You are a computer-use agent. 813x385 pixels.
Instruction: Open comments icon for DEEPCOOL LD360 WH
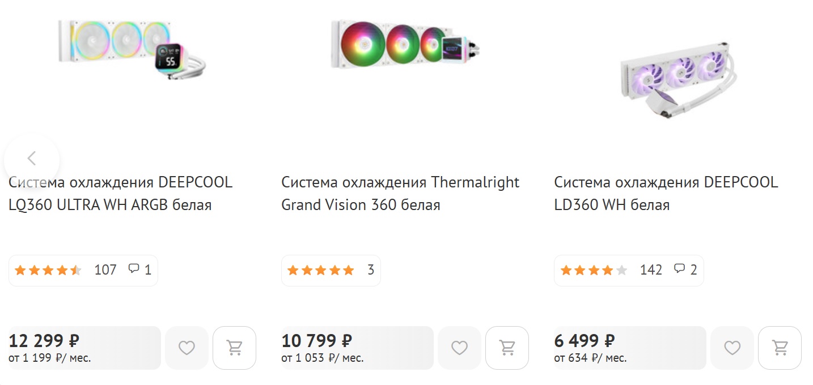point(679,268)
